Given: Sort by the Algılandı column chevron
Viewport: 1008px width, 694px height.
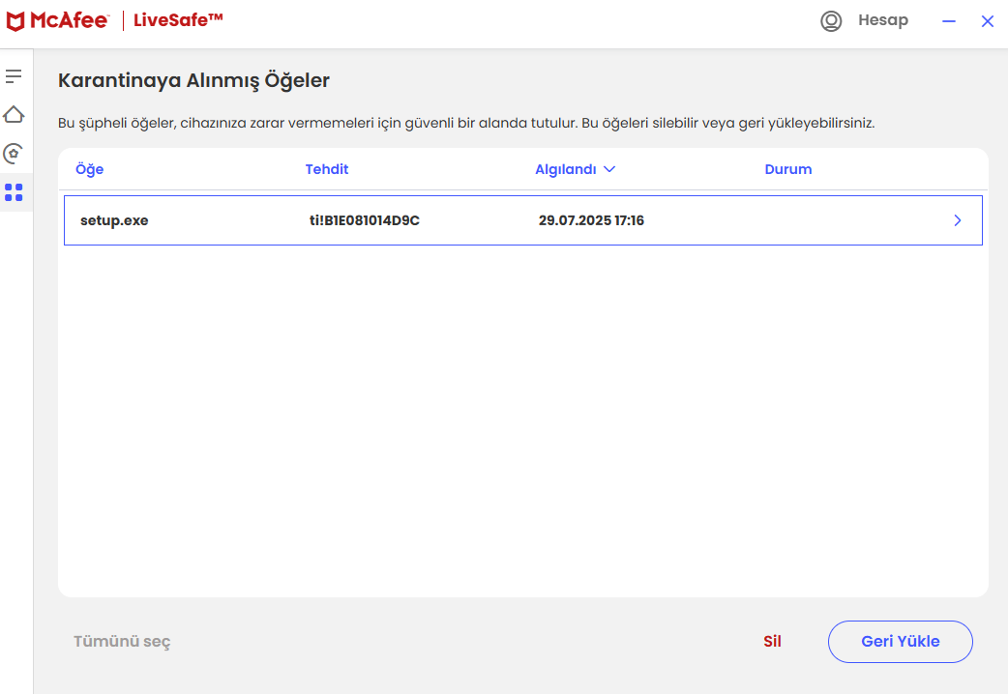Looking at the screenshot, I should 609,169.
